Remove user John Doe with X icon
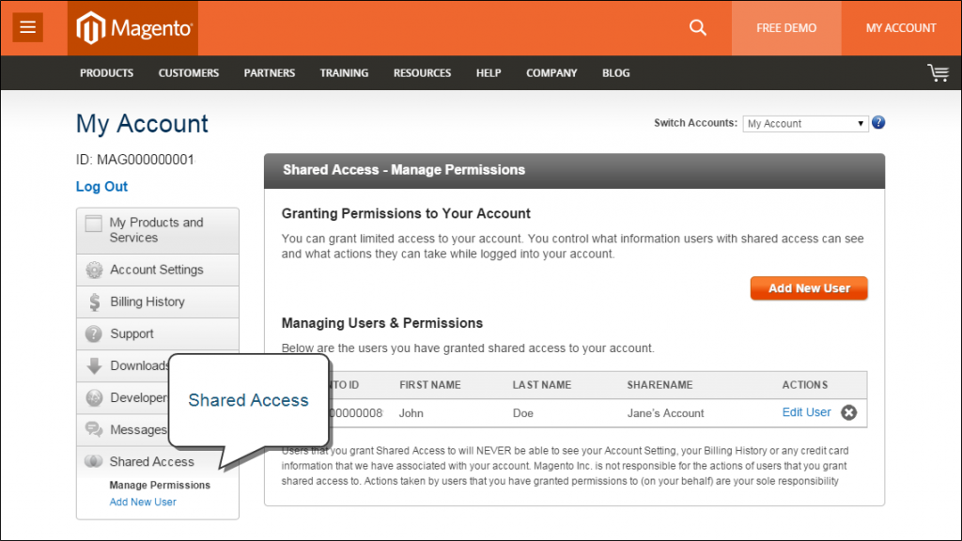This screenshot has height=541, width=962. [x=849, y=413]
